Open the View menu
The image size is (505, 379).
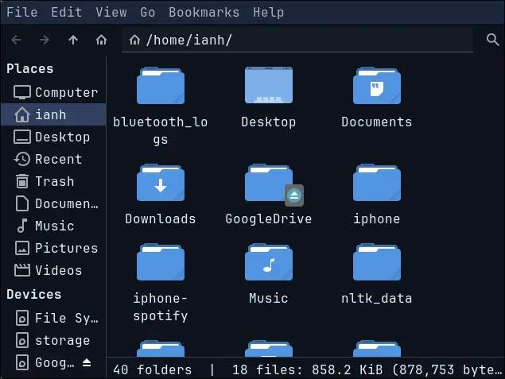click(111, 12)
